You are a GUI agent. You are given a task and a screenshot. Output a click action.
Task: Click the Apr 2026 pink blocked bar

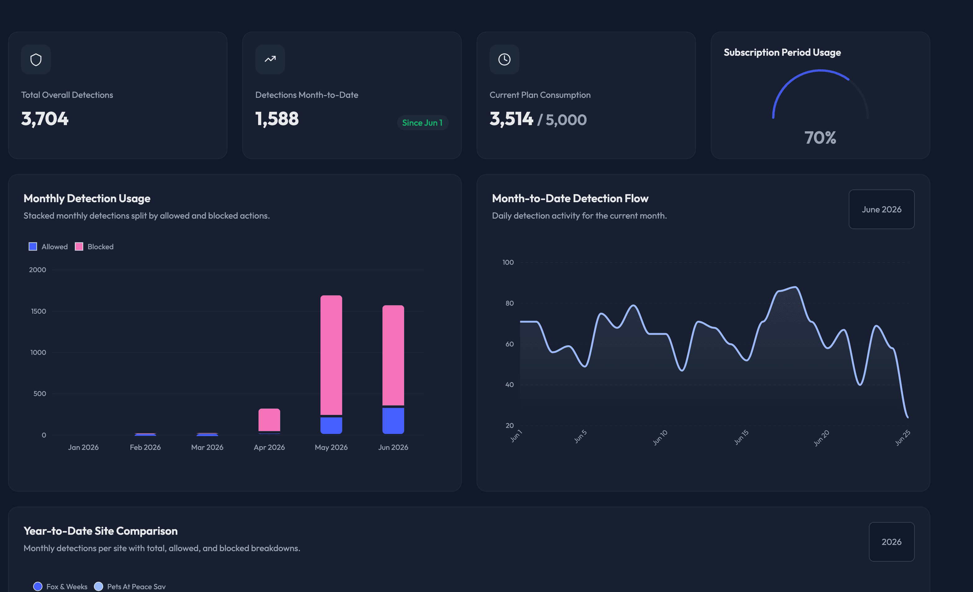pos(269,420)
